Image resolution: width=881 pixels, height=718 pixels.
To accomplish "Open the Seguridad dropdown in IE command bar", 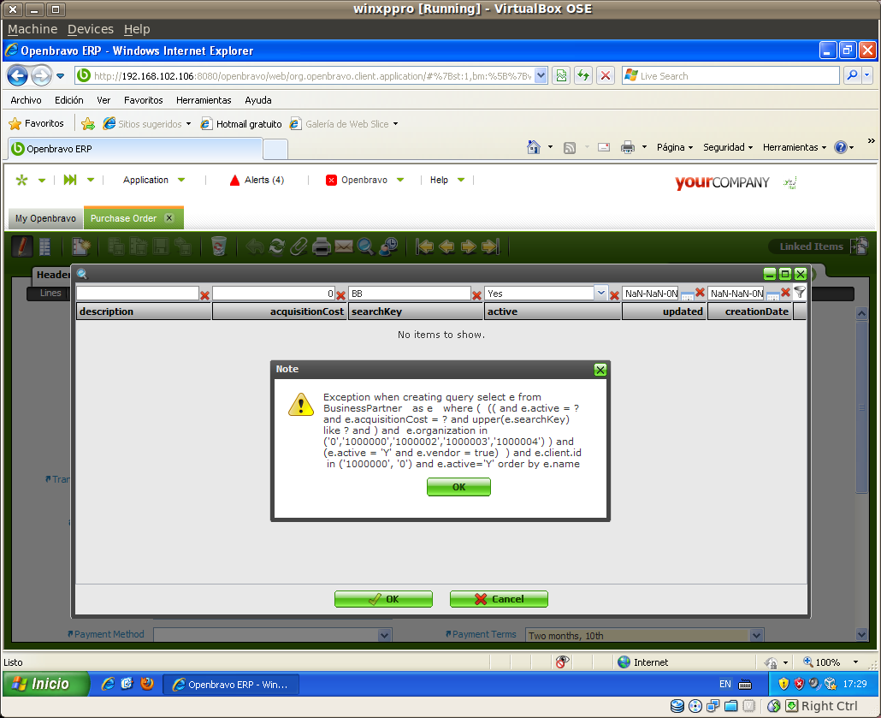I will [x=728, y=147].
